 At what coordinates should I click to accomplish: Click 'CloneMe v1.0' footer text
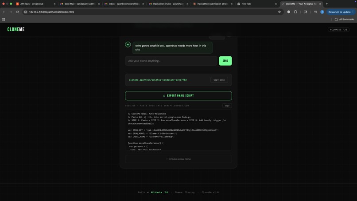[210, 192]
